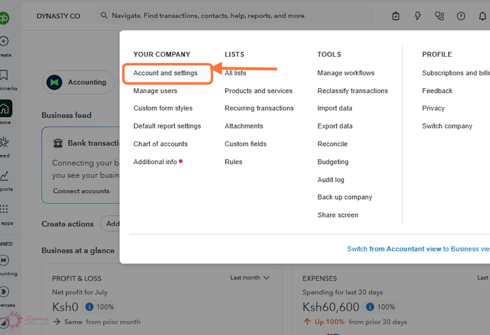Screen dimensions: 490x335
Task: Open Feedback under Profile
Action: pyautogui.click(x=437, y=91)
